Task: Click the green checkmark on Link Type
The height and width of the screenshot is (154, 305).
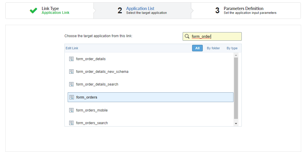Action: point(33,11)
